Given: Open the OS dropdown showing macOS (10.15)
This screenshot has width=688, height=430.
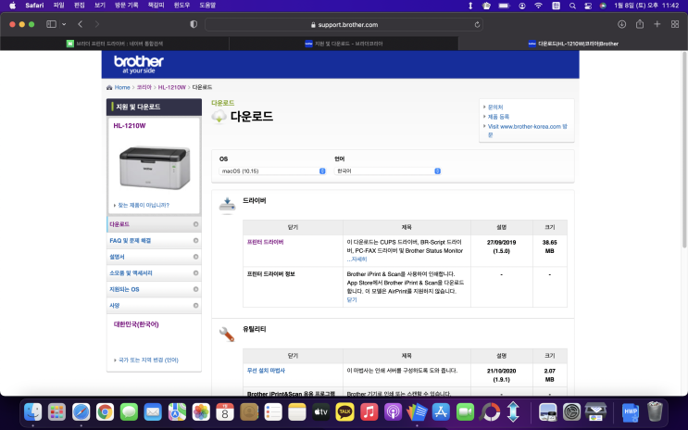Looking at the screenshot, I should pyautogui.click(x=272, y=171).
